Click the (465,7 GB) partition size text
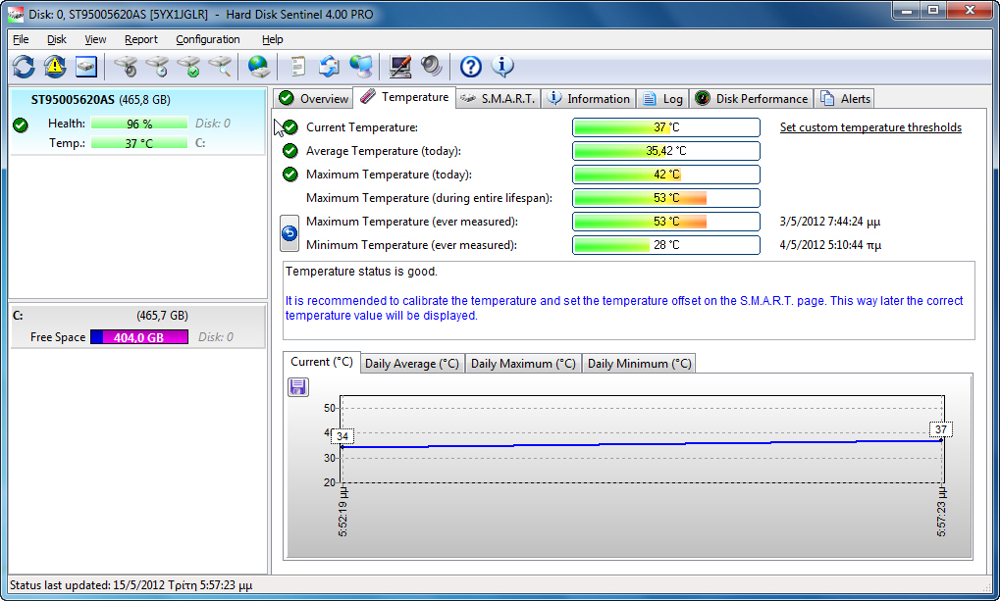 click(x=162, y=316)
